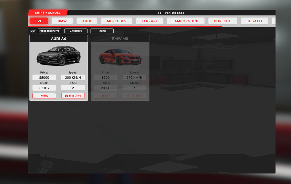291x184 pixels.
Task: Click the car icon on Test Drive button
Action: pos(66,96)
